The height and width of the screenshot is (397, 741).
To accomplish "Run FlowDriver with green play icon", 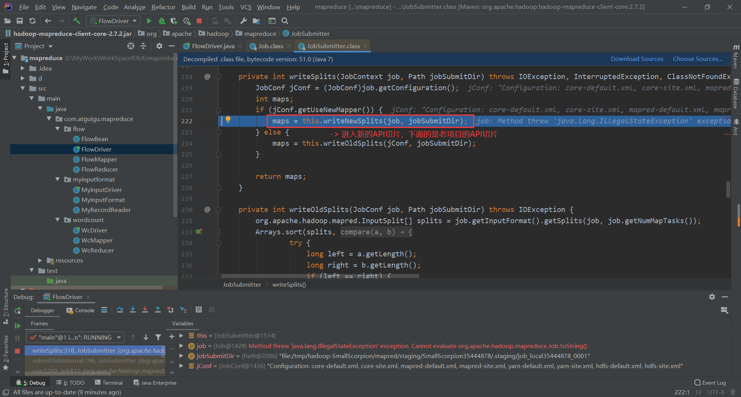I will click(x=149, y=21).
